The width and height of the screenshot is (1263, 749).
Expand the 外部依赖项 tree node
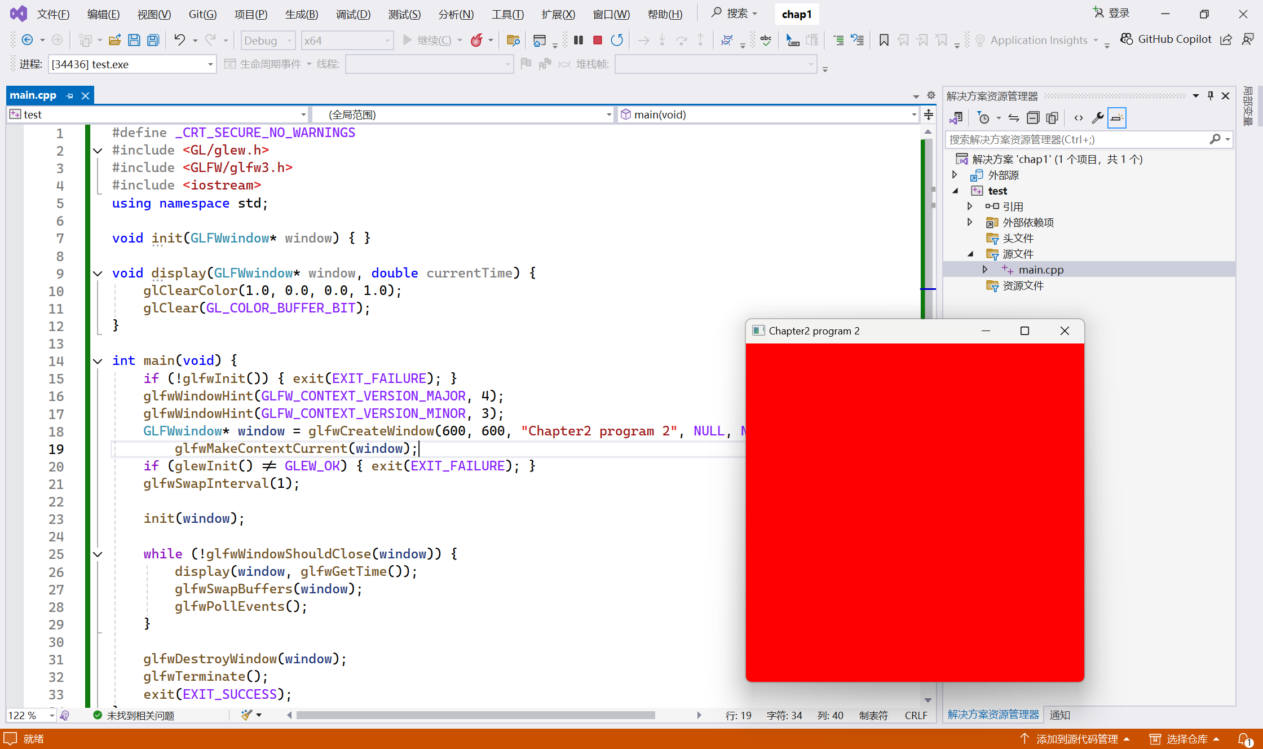coord(969,222)
